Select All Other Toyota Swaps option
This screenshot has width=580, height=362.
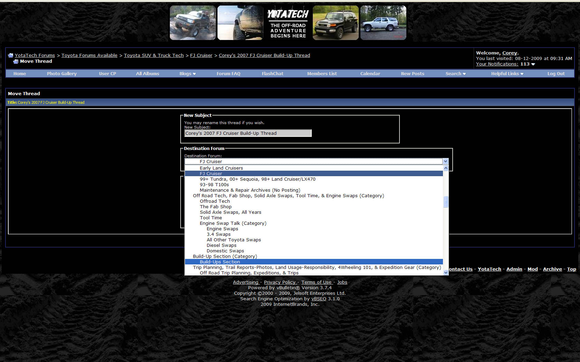[x=314, y=240]
